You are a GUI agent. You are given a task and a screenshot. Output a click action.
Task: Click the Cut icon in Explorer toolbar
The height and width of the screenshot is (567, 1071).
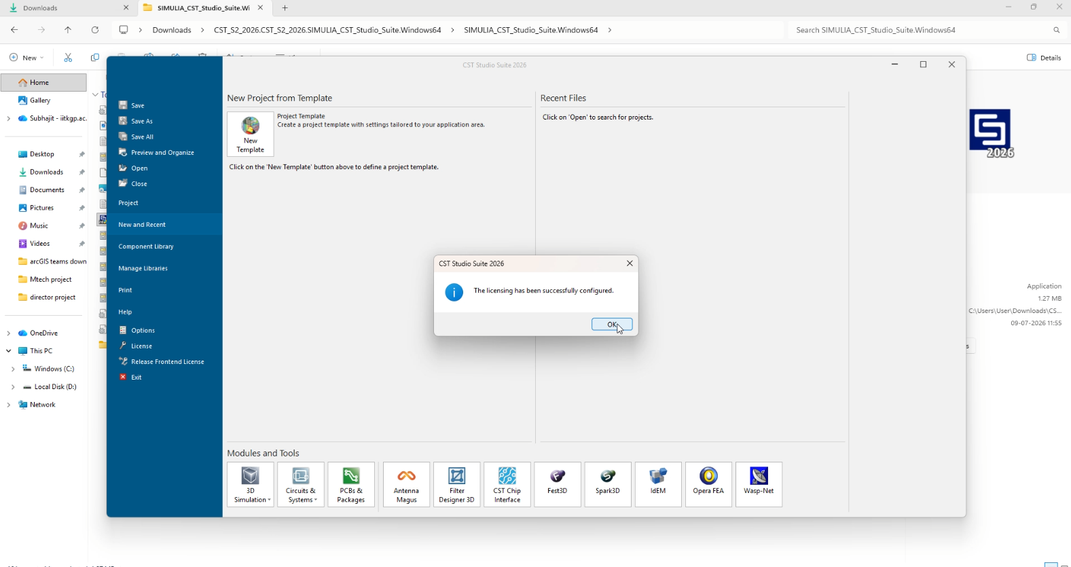point(68,58)
